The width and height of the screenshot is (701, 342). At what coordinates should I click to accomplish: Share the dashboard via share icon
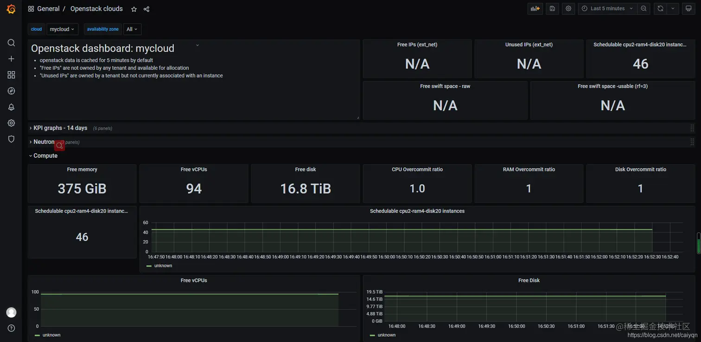[x=147, y=9]
